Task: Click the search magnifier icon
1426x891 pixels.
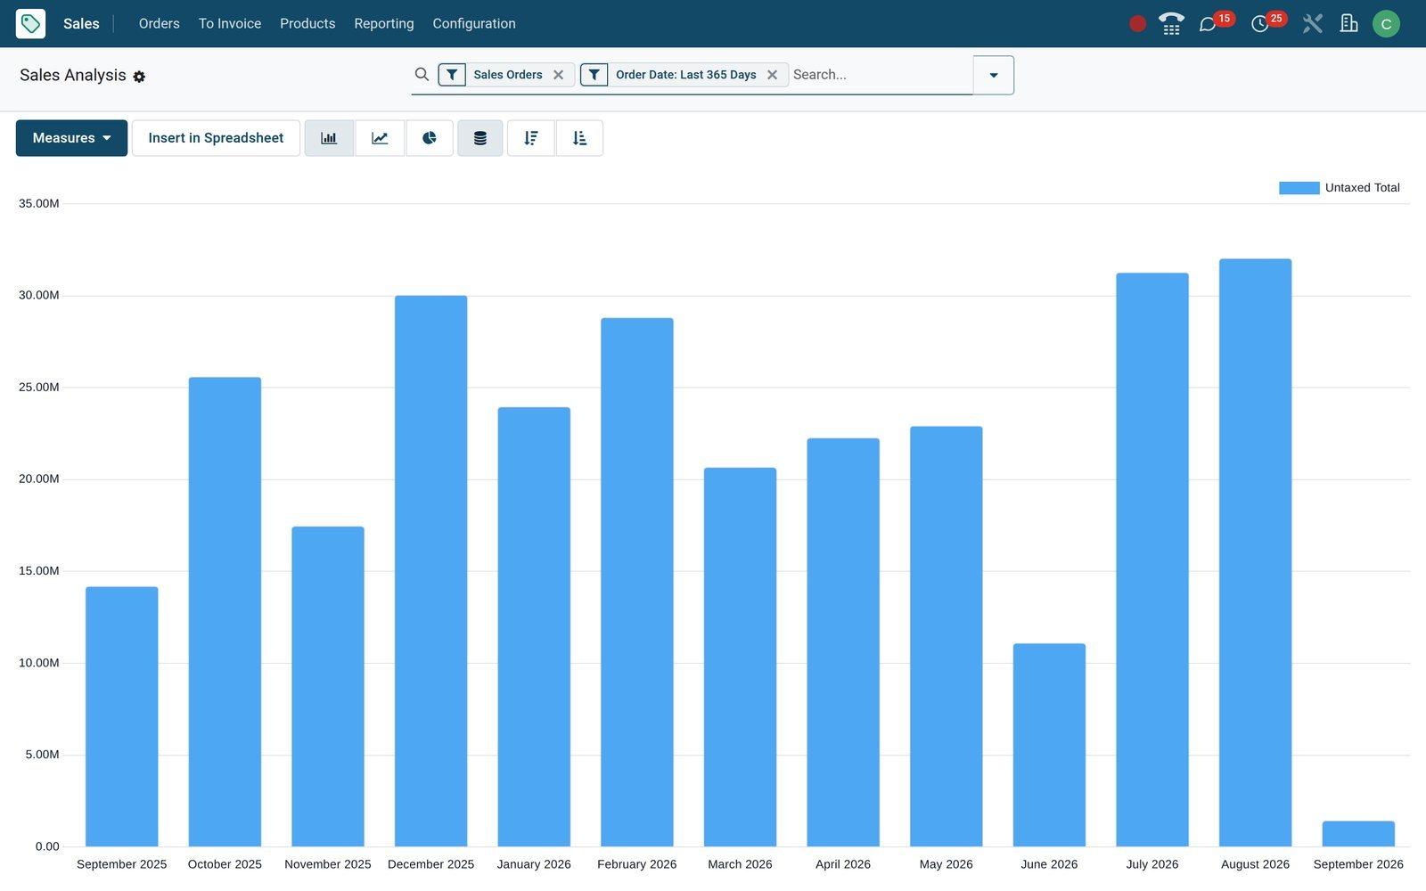Action: [422, 74]
